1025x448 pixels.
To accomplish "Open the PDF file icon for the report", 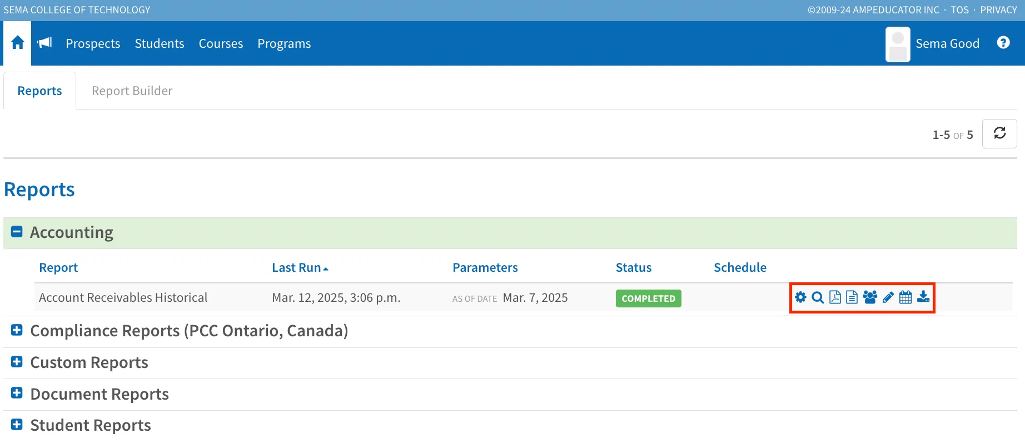I will (x=835, y=297).
